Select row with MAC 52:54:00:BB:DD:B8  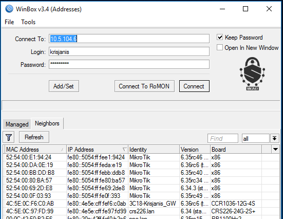[141, 173]
